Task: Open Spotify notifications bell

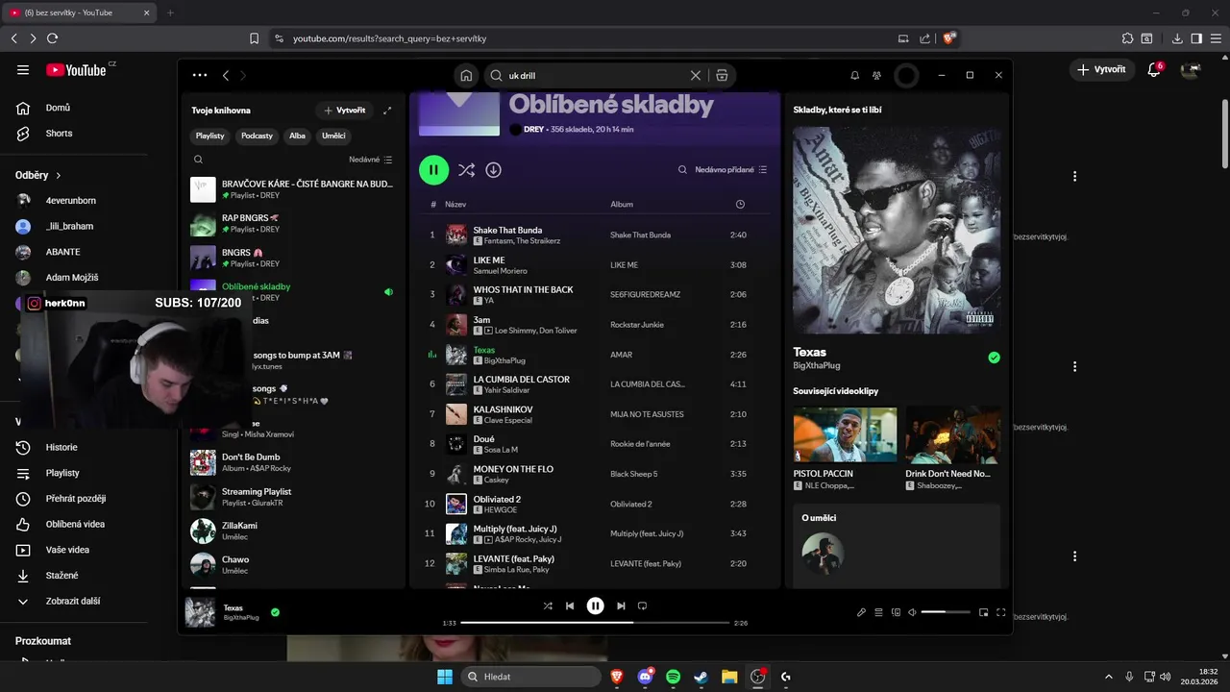Action: [854, 75]
